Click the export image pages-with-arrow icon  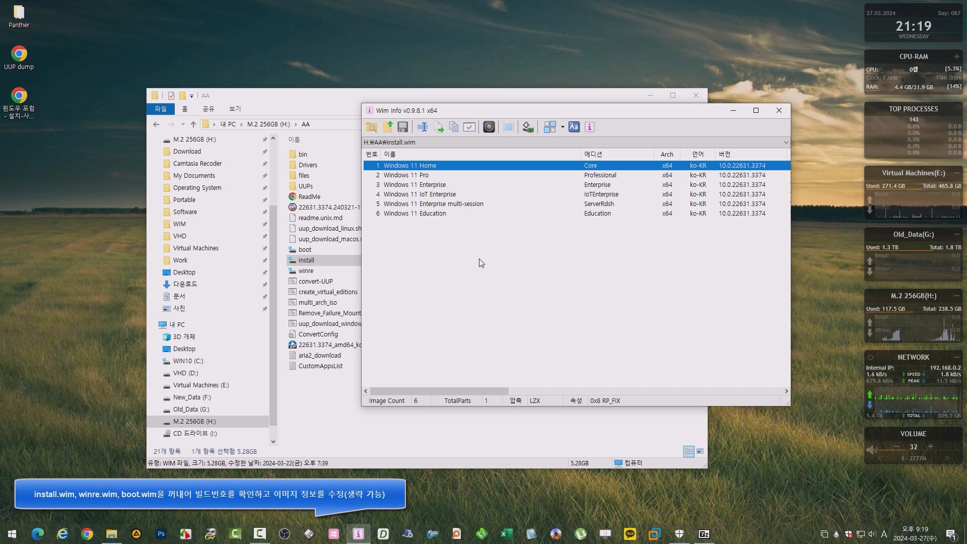pos(439,127)
